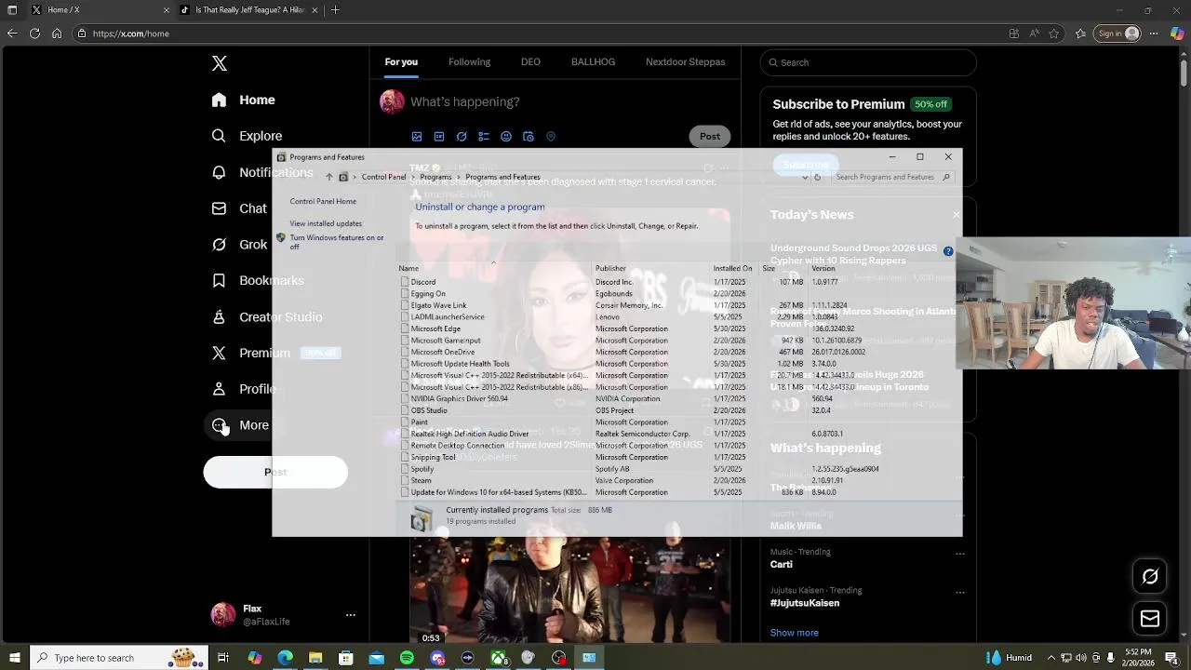Viewport: 1191px width, 670px height.
Task: Open new browser tab
Action: 335,10
